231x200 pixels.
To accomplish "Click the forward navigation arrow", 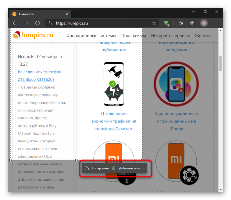I will click(26, 23).
